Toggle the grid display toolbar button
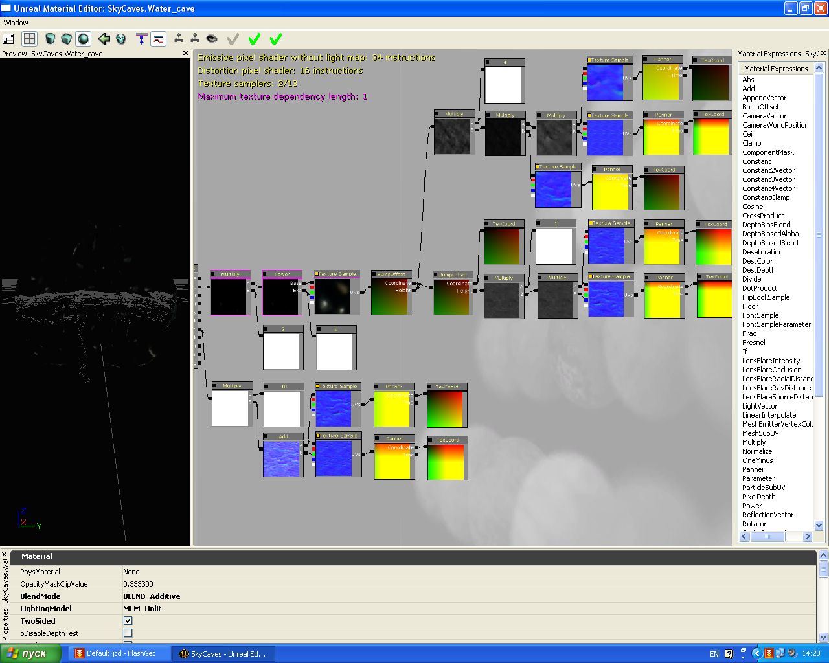The height and width of the screenshot is (663, 829). [x=30, y=39]
